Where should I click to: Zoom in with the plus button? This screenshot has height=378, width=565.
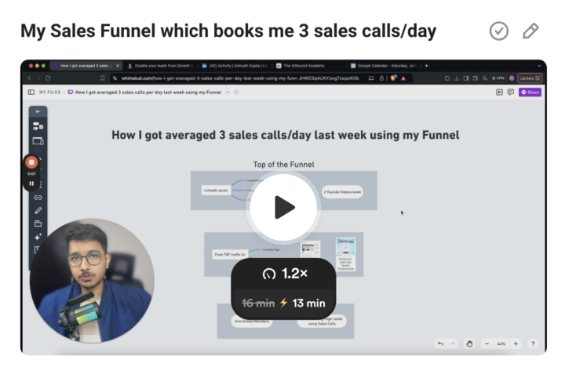516,343
